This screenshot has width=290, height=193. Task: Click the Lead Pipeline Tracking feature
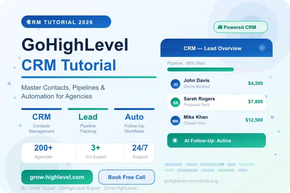click(88, 121)
